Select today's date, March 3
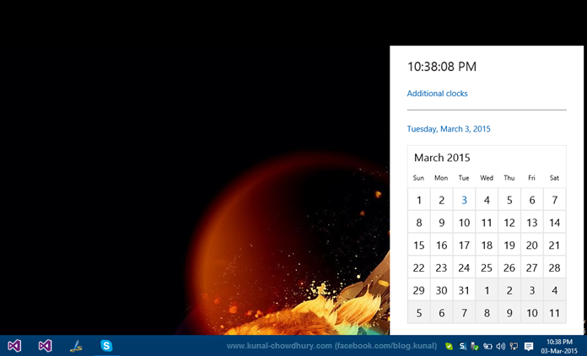This screenshot has height=356, width=587. pyautogui.click(x=464, y=200)
